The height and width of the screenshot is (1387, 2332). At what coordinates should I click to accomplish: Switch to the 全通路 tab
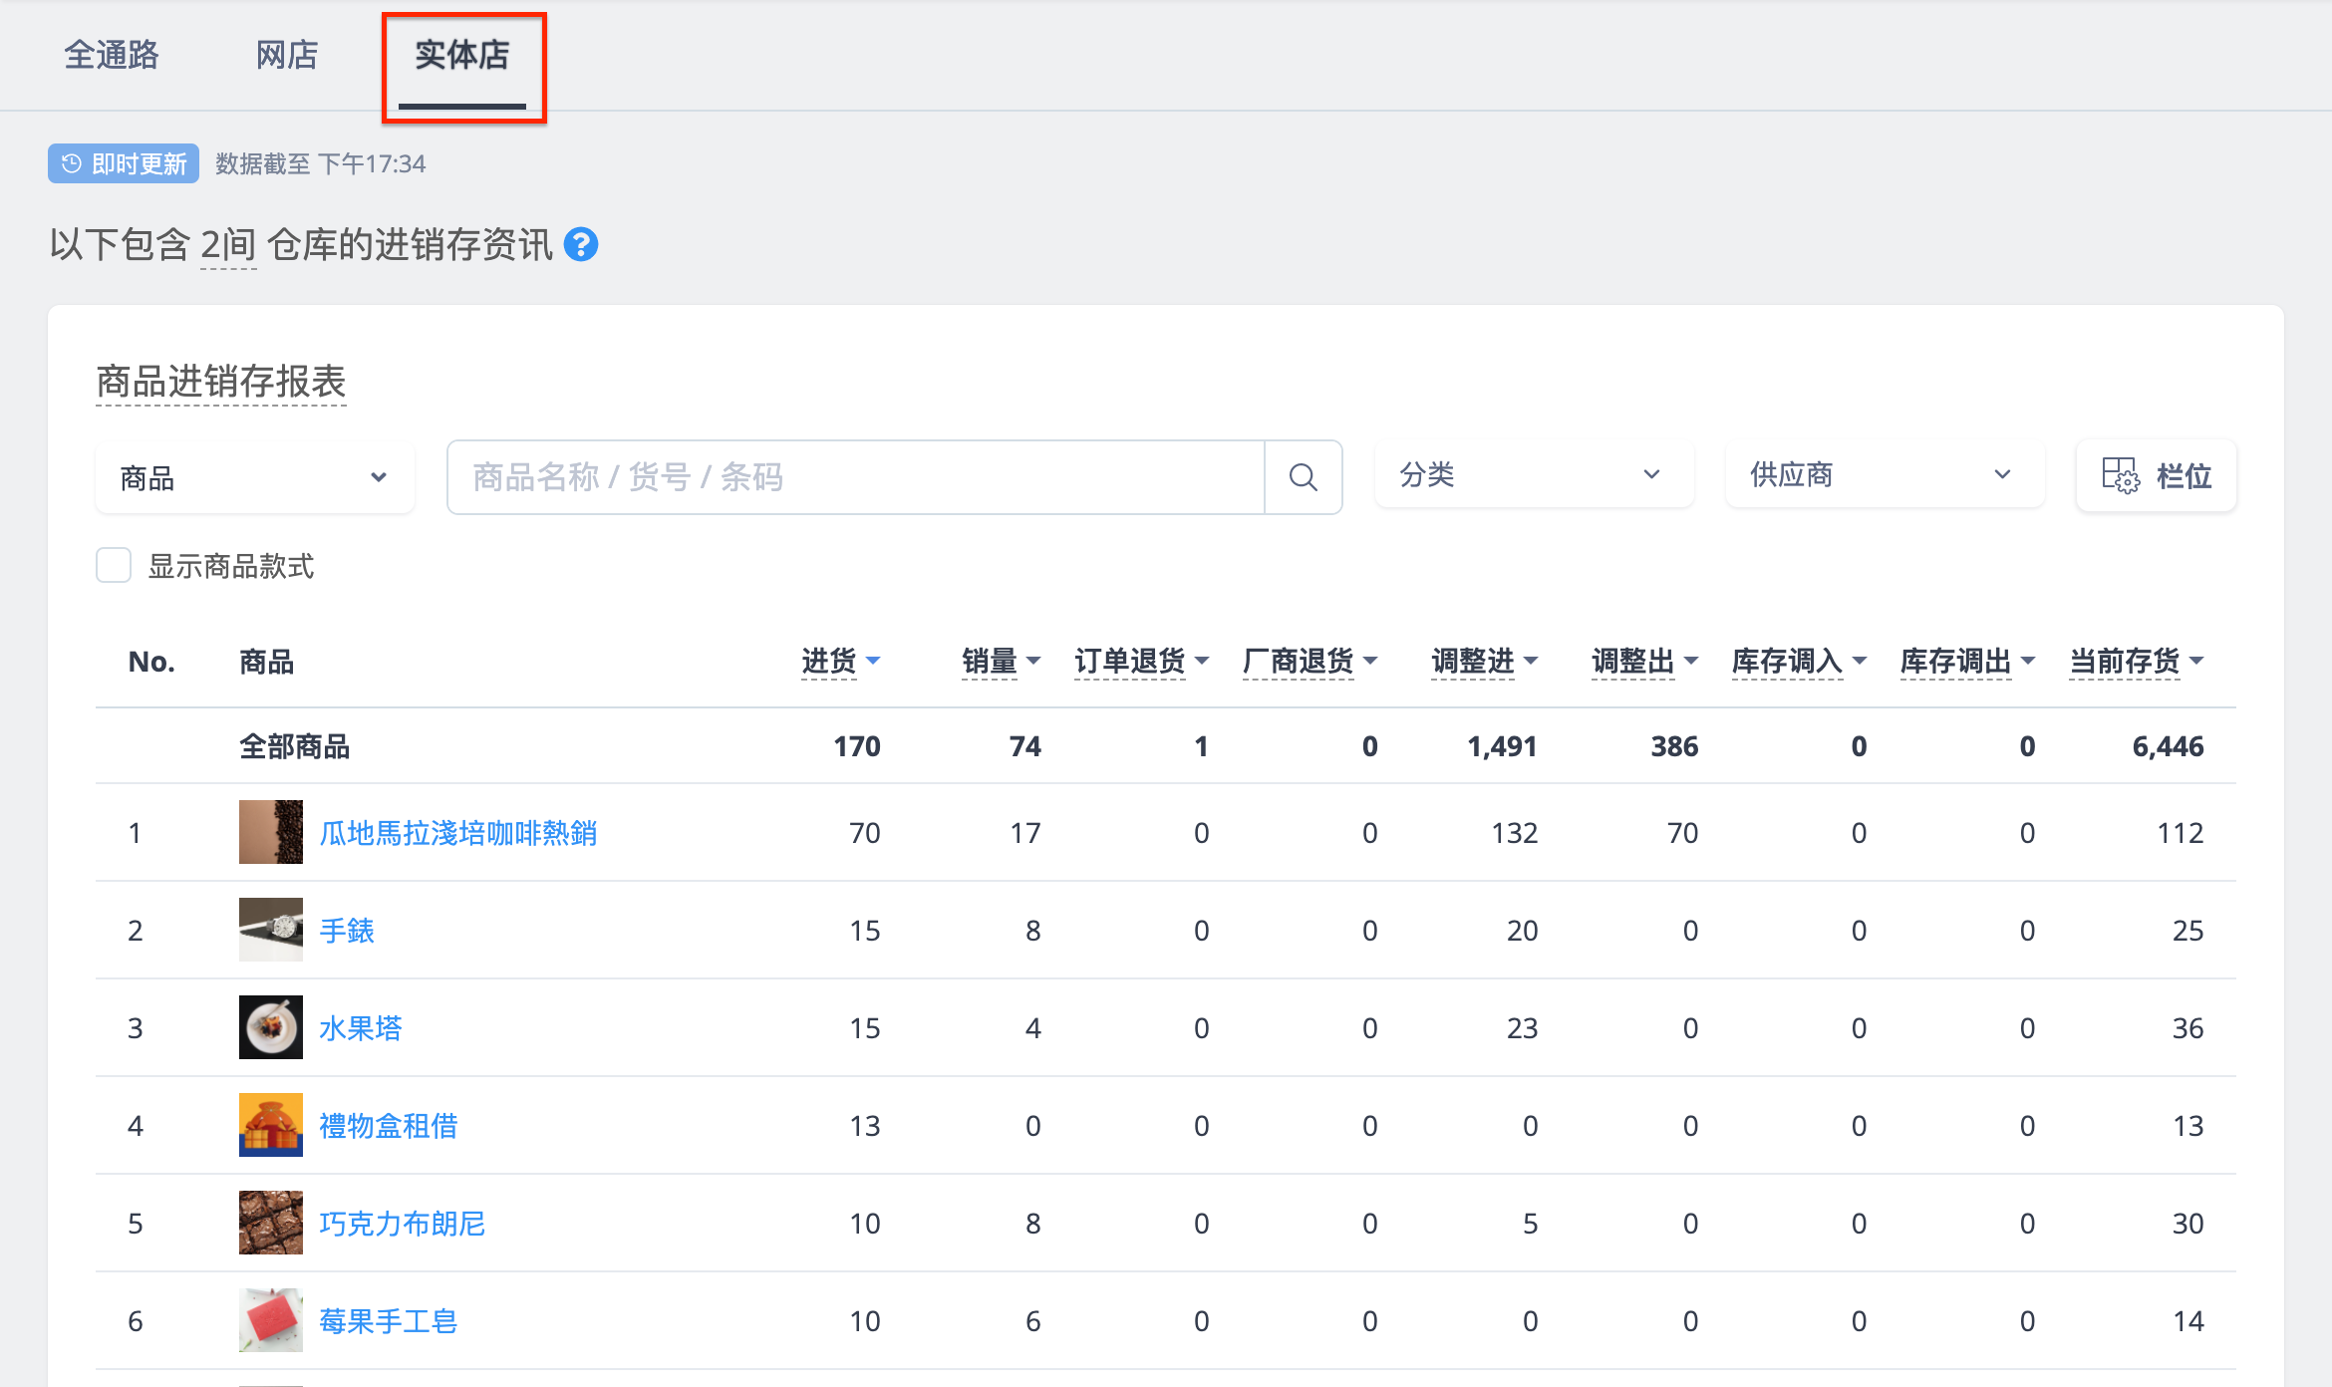pyautogui.click(x=112, y=55)
